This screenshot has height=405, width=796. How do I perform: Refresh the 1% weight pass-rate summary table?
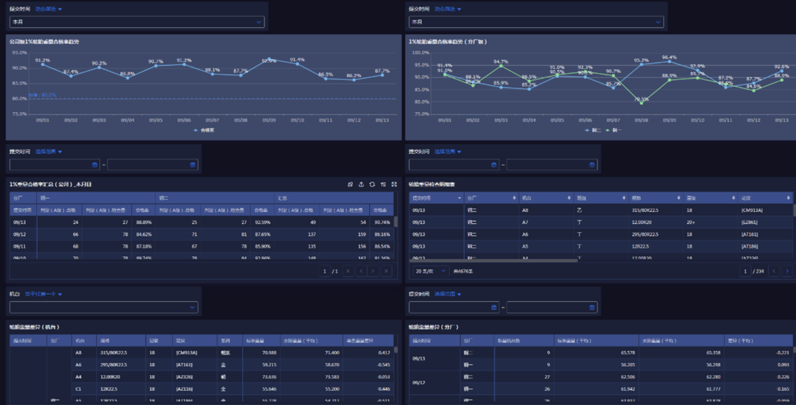click(x=372, y=184)
